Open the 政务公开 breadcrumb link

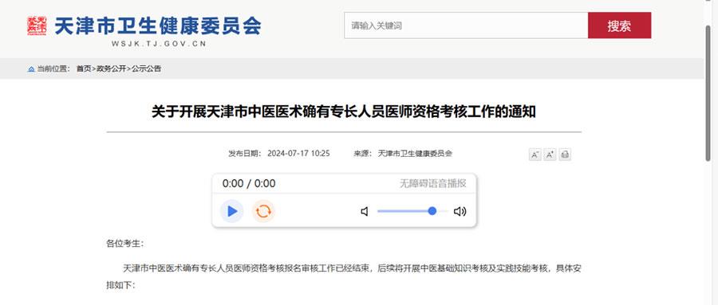pos(111,69)
